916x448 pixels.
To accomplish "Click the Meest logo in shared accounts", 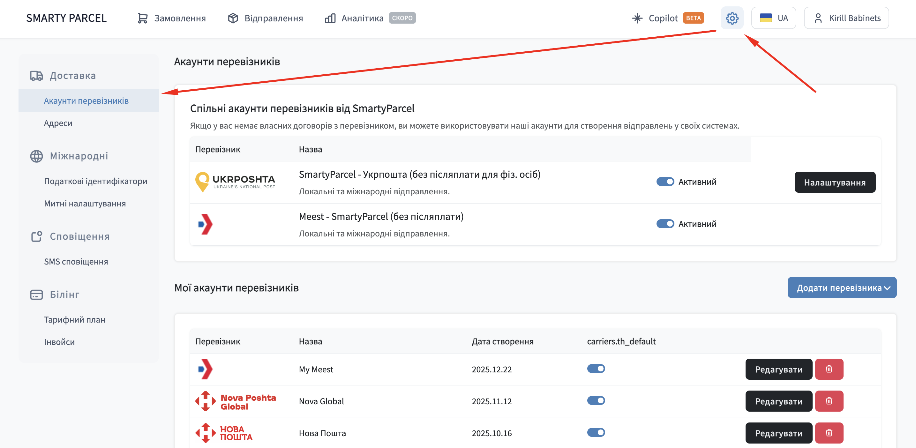I will pyautogui.click(x=205, y=224).
